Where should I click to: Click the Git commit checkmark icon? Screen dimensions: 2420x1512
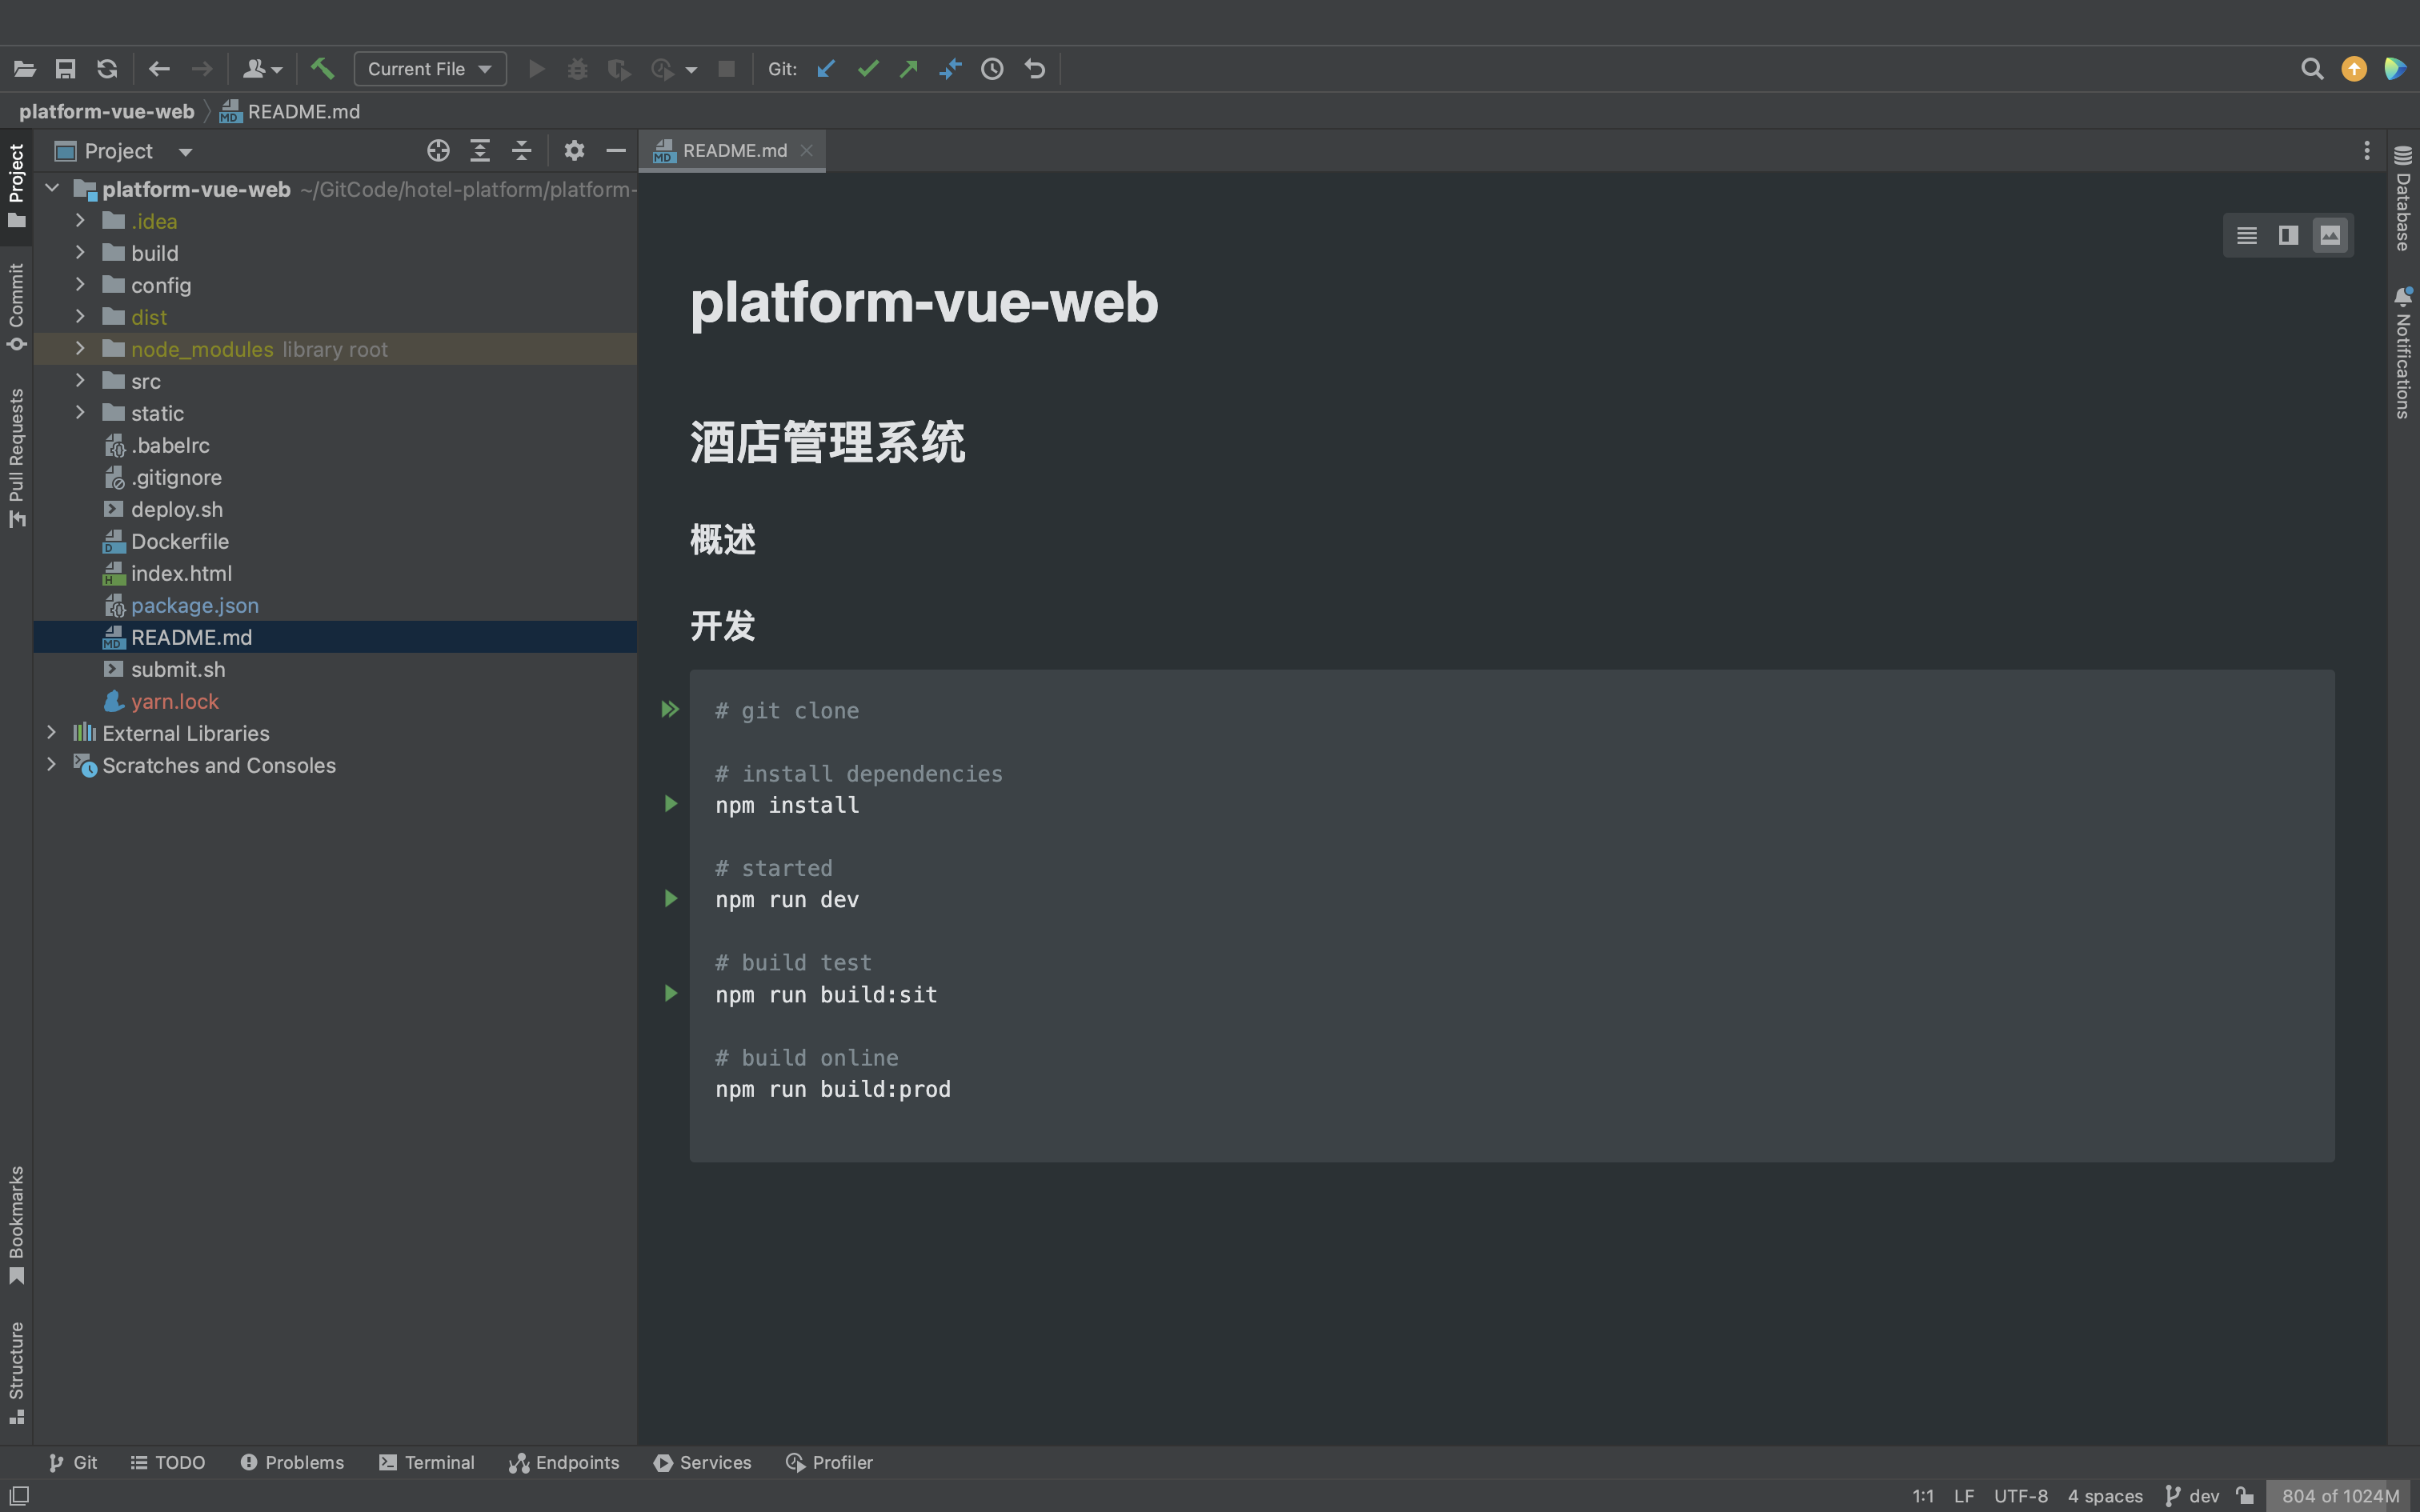coord(867,69)
